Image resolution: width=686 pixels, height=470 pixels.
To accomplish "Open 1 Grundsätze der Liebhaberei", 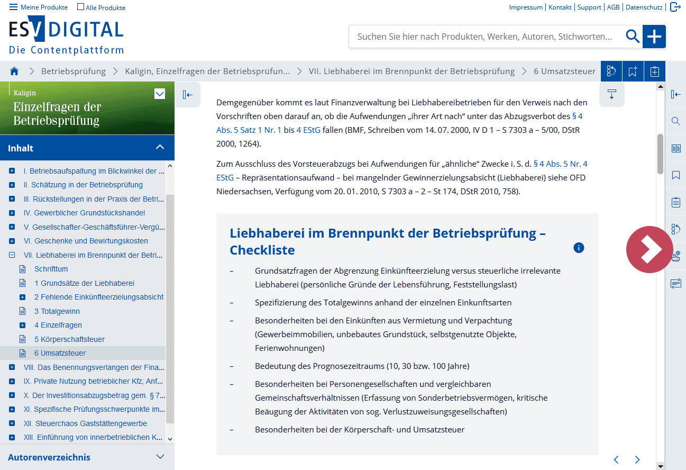I will 85,283.
